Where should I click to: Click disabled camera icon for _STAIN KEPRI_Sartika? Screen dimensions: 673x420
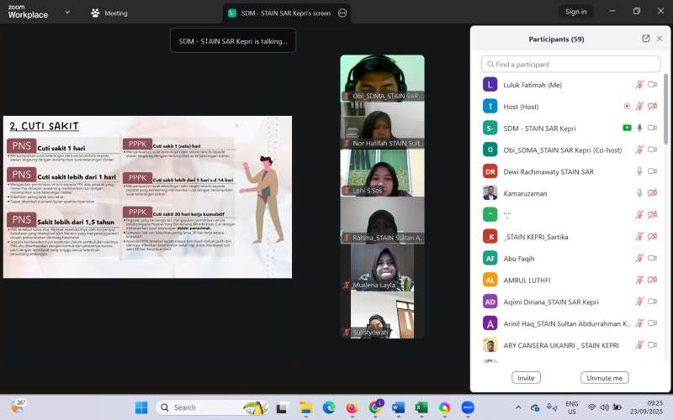coord(652,236)
